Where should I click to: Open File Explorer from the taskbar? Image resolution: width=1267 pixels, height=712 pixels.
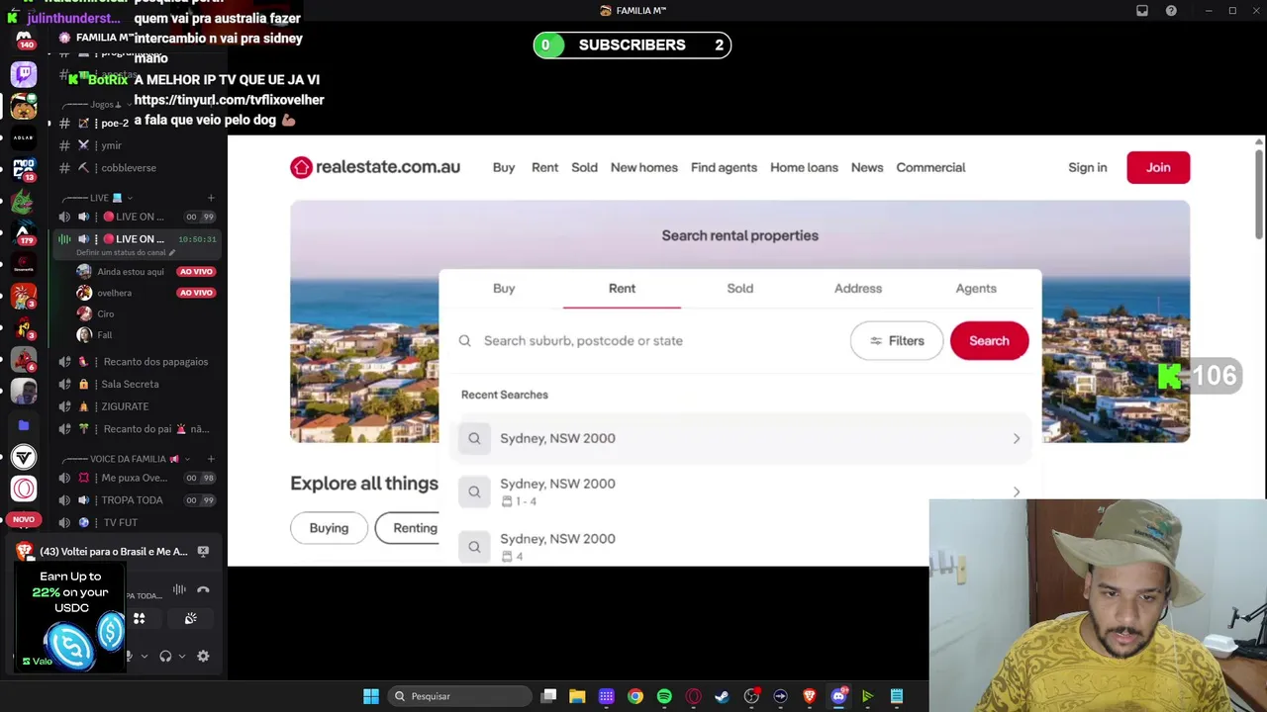[x=577, y=696]
